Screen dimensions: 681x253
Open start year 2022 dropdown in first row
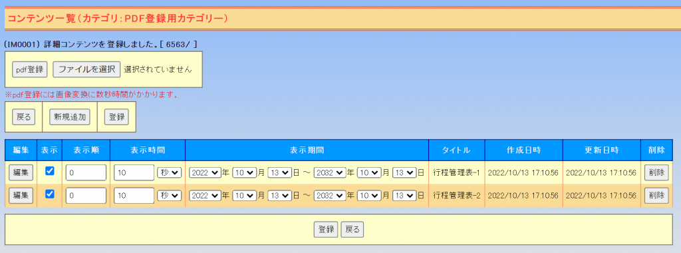[x=205, y=172]
